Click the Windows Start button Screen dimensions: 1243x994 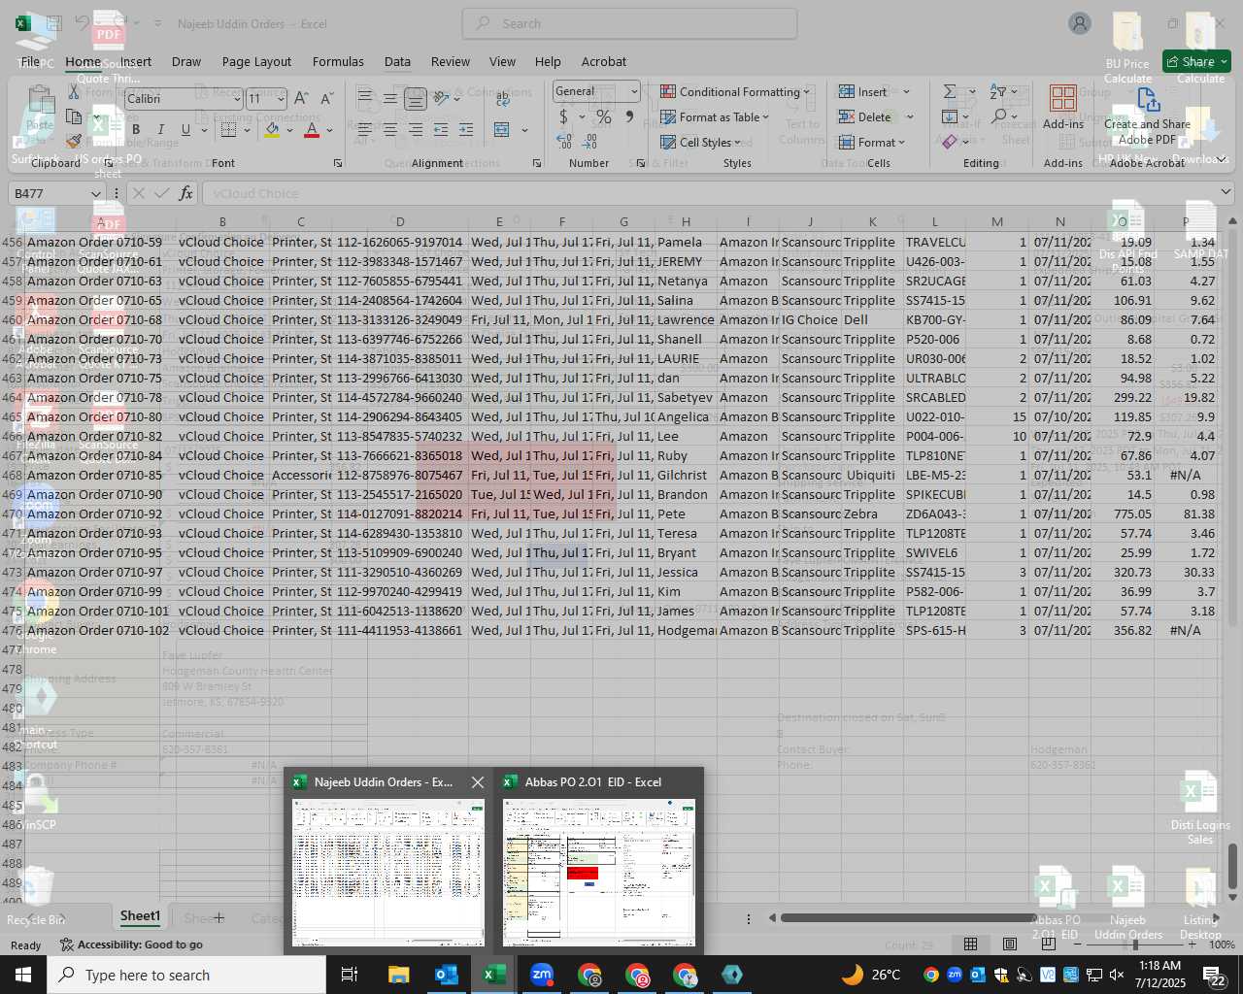point(23,974)
